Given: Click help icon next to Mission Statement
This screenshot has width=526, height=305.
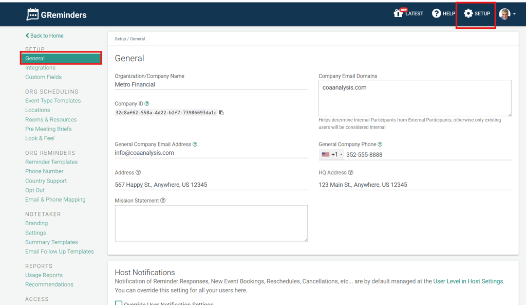Looking at the screenshot, I should click(163, 201).
